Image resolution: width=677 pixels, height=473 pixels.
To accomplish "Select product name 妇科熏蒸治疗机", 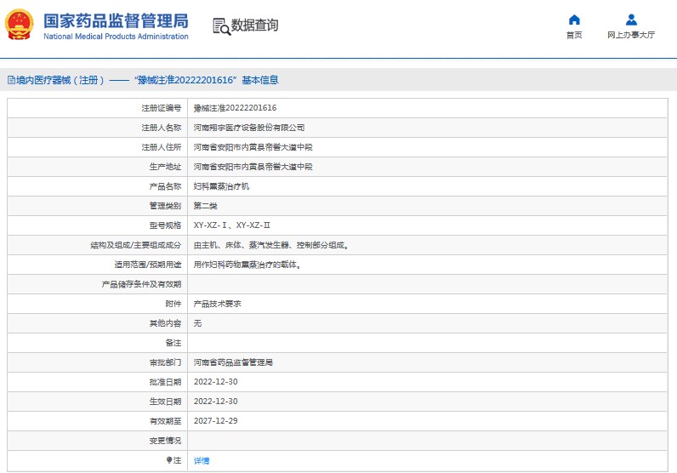I will 221,186.
